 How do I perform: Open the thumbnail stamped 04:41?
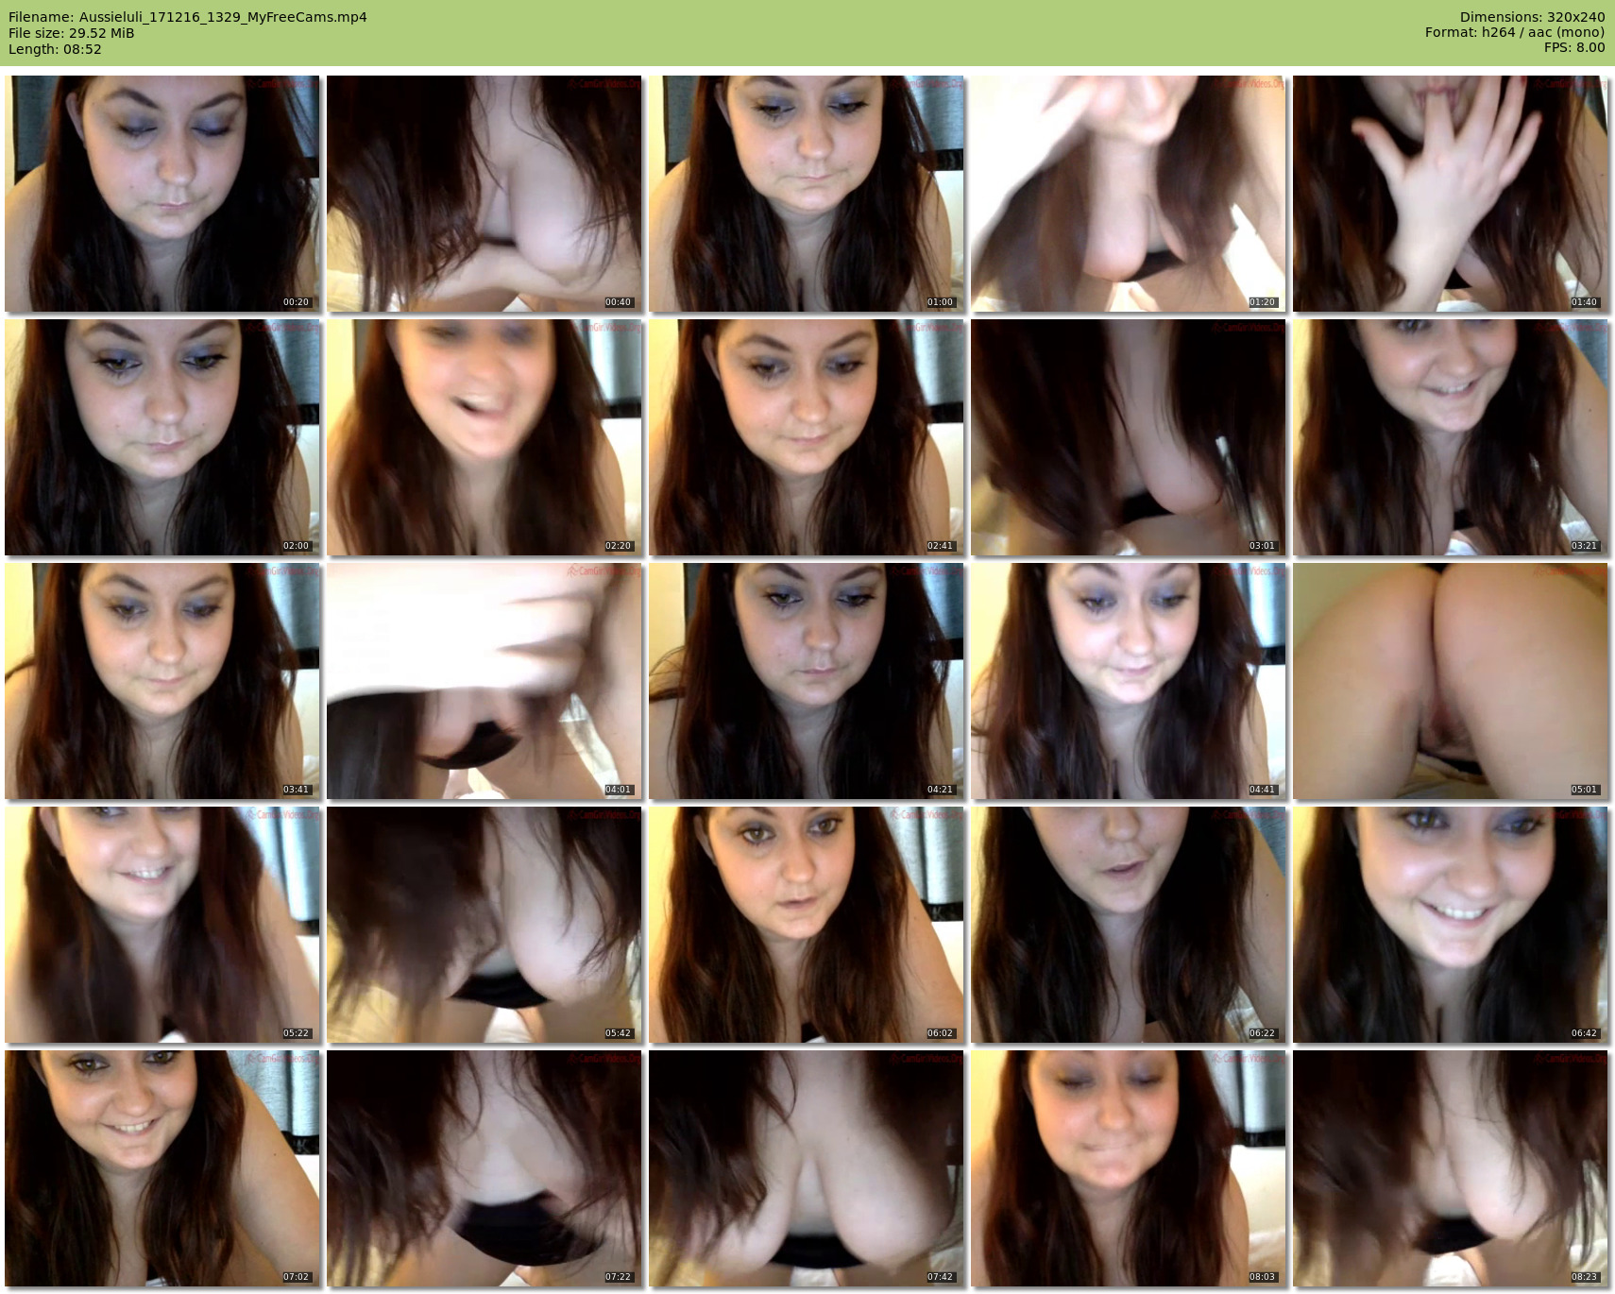(1128, 681)
